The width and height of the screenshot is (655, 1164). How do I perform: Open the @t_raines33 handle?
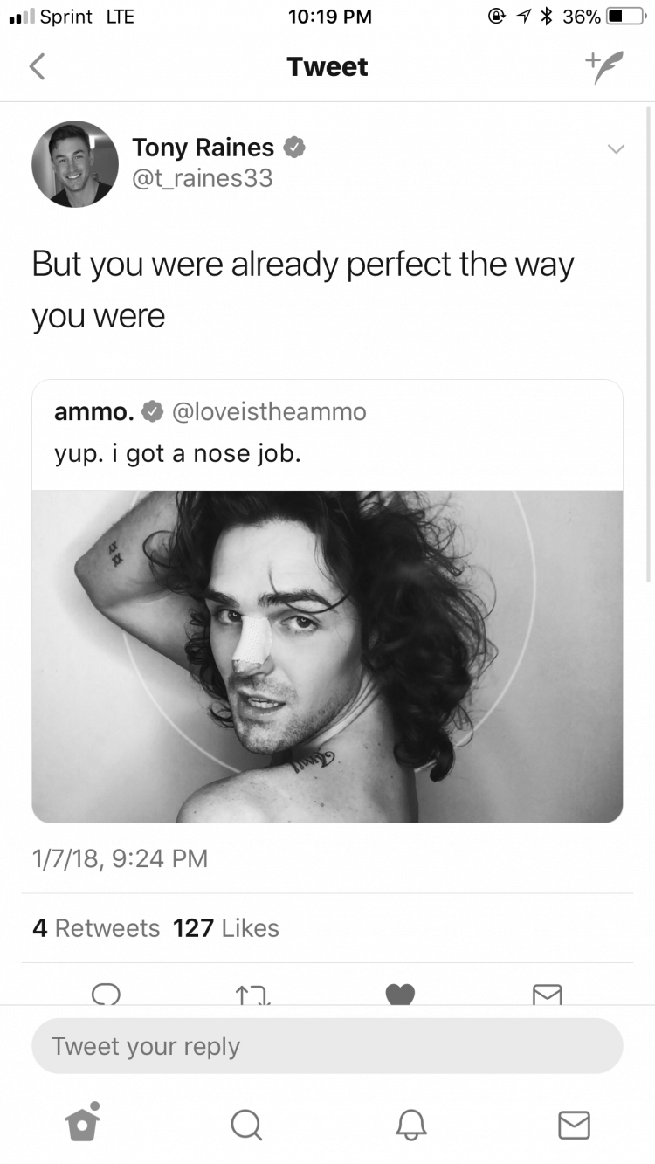(x=203, y=178)
